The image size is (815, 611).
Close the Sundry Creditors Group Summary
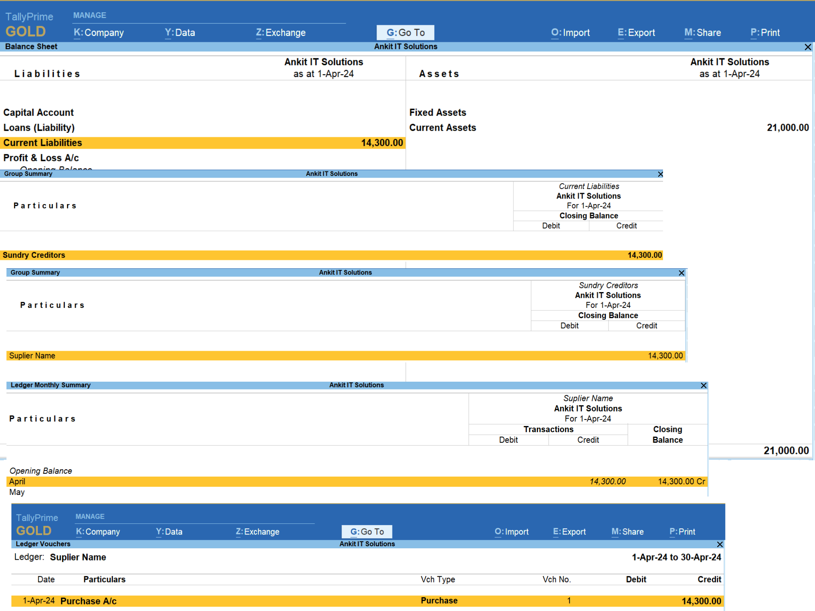(x=681, y=273)
